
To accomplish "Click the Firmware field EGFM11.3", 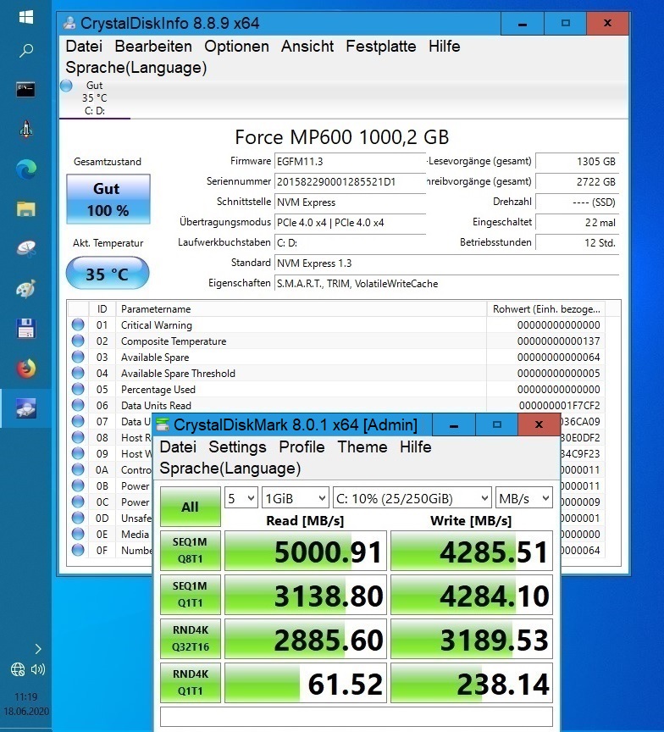I will 350,162.
